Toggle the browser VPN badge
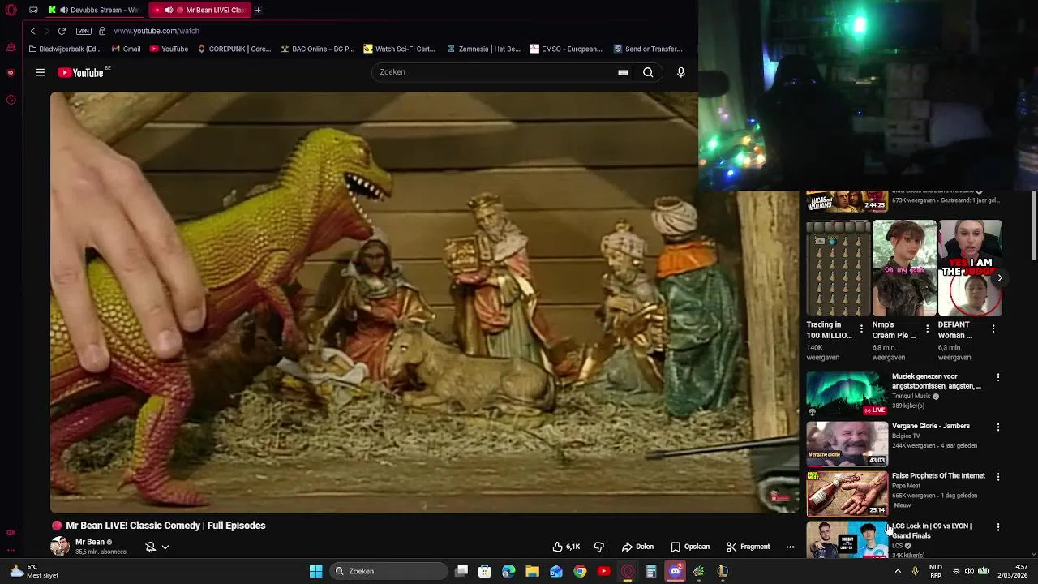 coord(84,31)
